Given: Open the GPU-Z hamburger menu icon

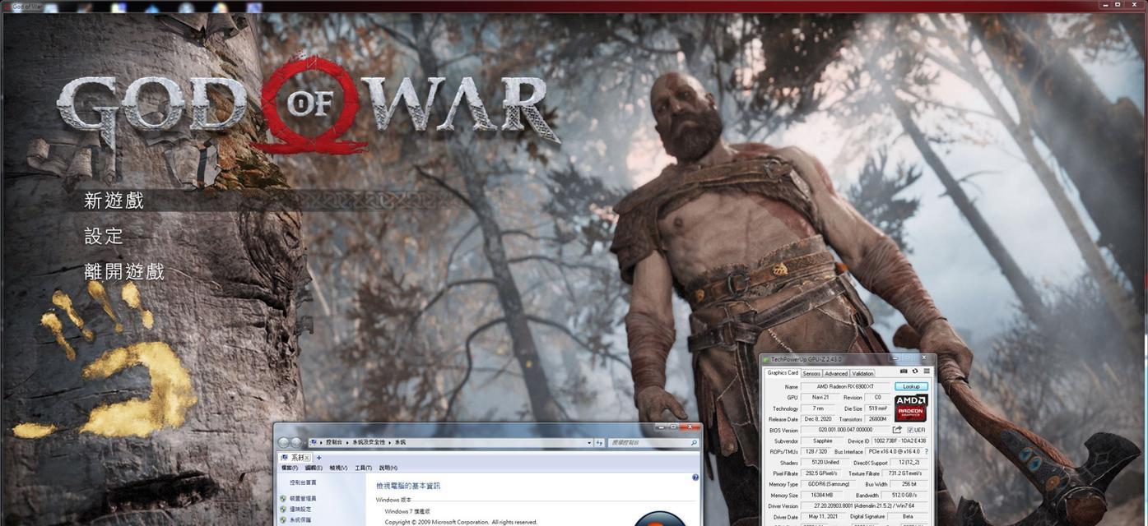Looking at the screenshot, I should (x=925, y=371).
